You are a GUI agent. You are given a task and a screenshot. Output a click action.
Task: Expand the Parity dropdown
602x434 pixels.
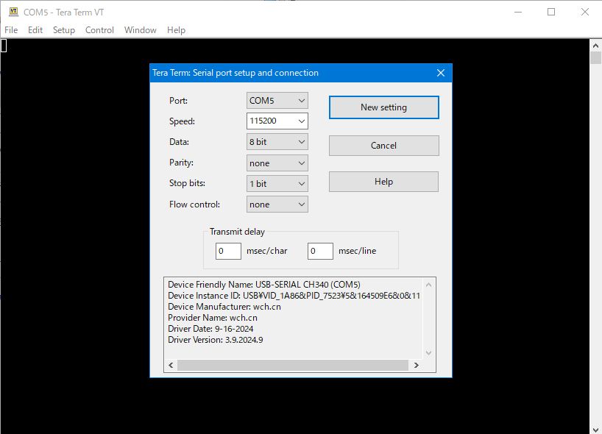277,163
